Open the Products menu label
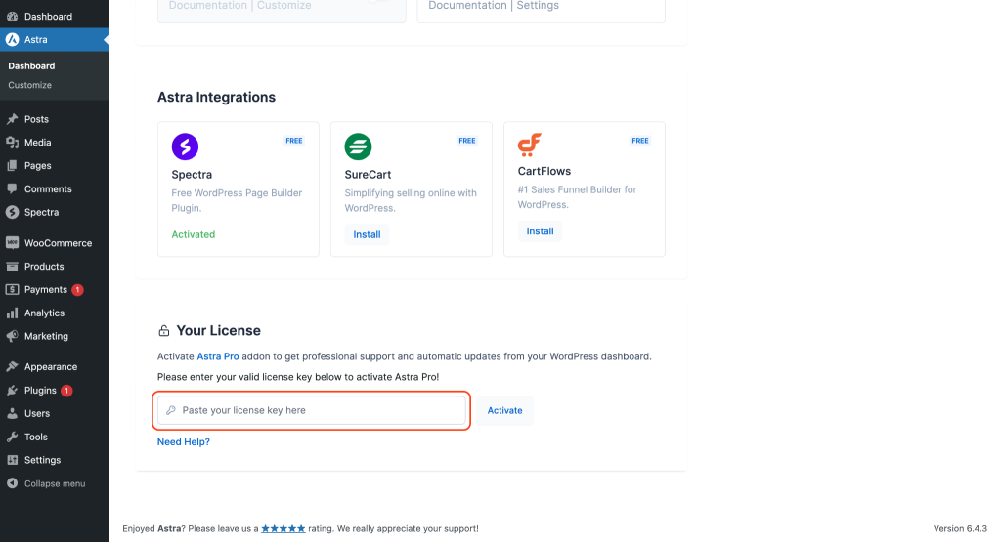1001x542 pixels. 44,267
